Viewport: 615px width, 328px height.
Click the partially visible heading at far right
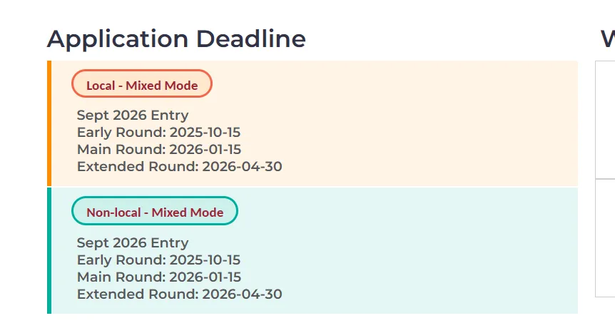(607, 39)
